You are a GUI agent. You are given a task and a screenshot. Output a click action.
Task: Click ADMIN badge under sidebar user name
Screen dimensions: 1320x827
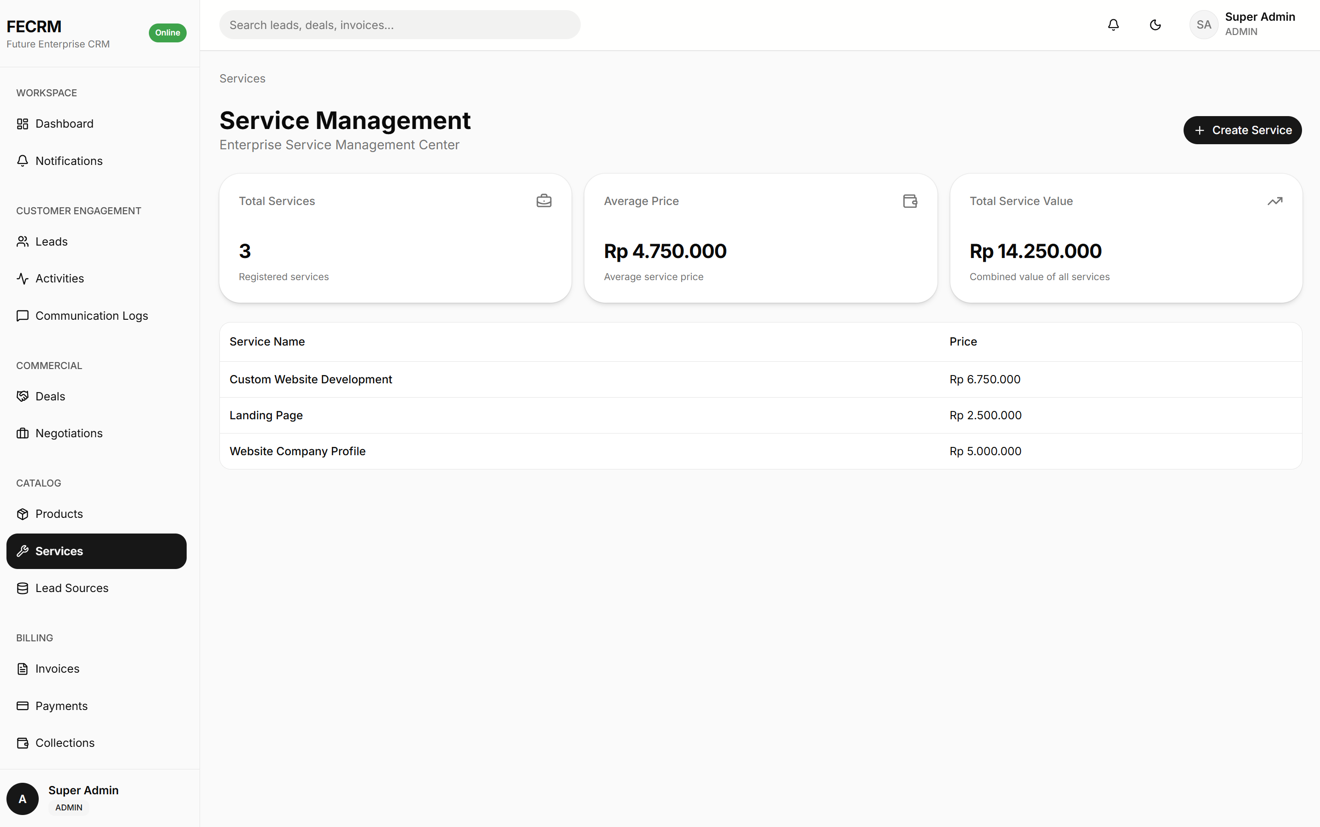(69, 807)
